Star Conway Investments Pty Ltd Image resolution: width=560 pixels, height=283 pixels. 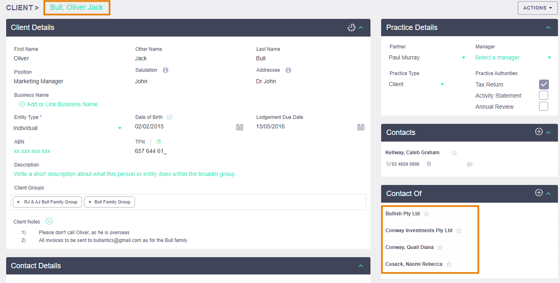pyautogui.click(x=459, y=231)
